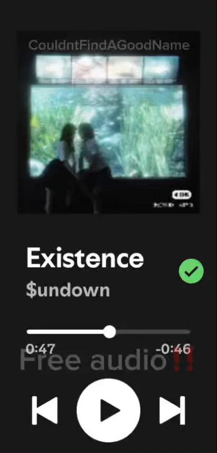Click the tiny caption beneath the 4K badge
Screen dimensions: 217x453
coord(173,205)
